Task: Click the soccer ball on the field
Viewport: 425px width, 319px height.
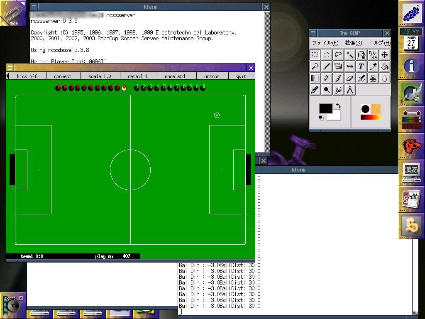Action: click(217, 115)
